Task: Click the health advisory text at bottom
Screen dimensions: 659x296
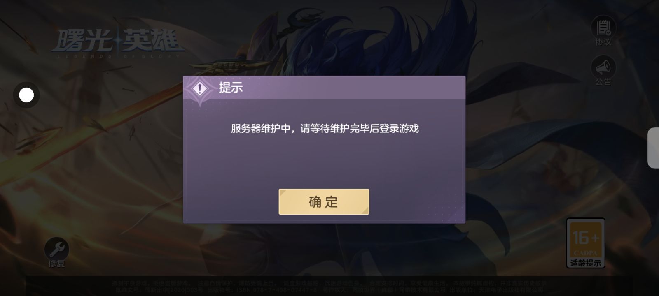Action: point(329,283)
